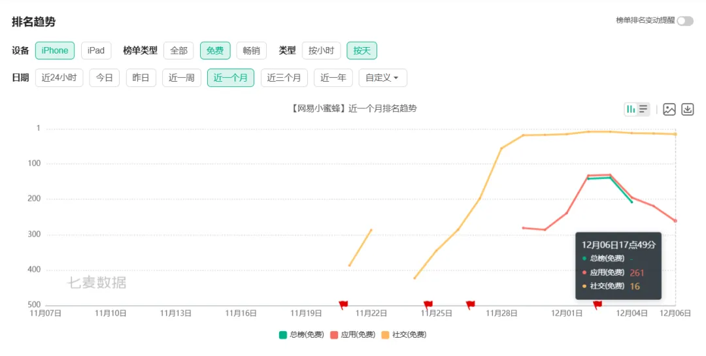Choose 全部 chart type

point(178,50)
